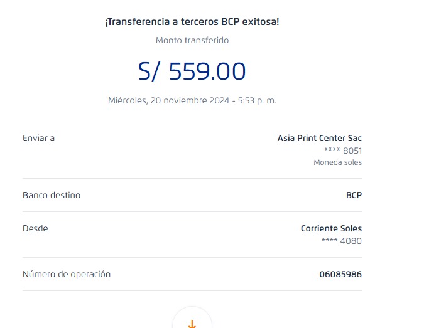The image size is (424, 328).
Task: Click the divider line below account 4080
Action: point(192,258)
